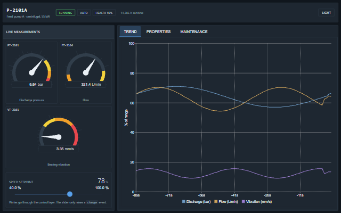Click the % of range axis title
Image resolution: width=341 pixels, height=213 pixels.
click(126, 118)
